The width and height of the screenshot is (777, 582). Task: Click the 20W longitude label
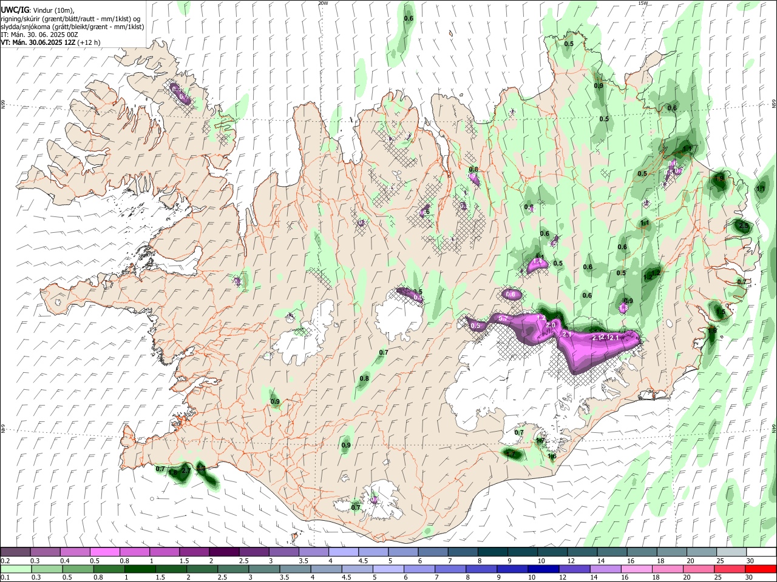[x=323, y=3]
